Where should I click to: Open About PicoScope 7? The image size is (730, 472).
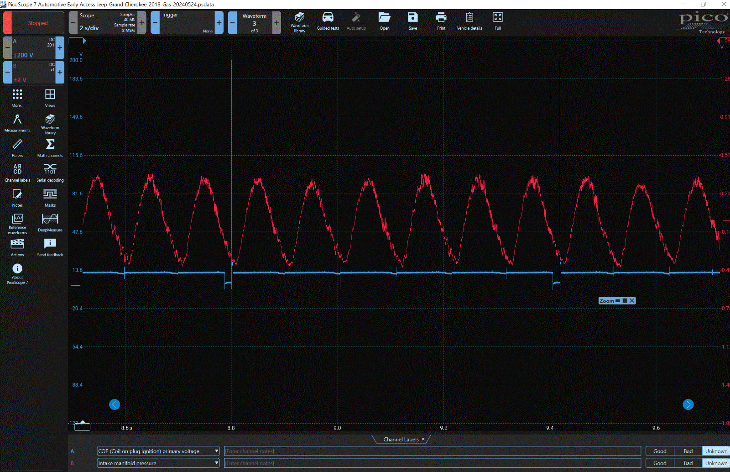(17, 274)
